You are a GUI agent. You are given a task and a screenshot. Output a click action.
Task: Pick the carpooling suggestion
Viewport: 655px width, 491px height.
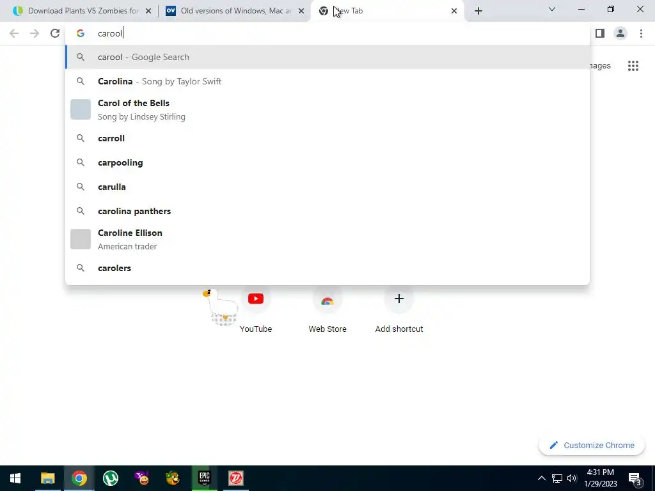[327, 162]
